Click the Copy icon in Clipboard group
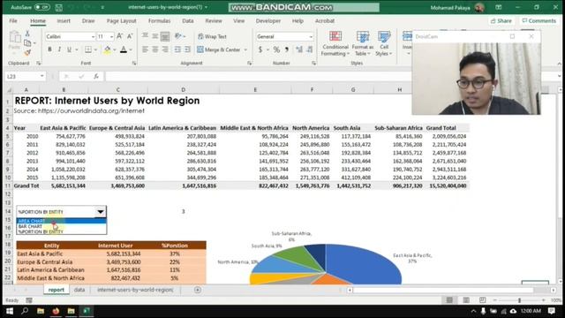This screenshot has height=318, width=565. 27,43
